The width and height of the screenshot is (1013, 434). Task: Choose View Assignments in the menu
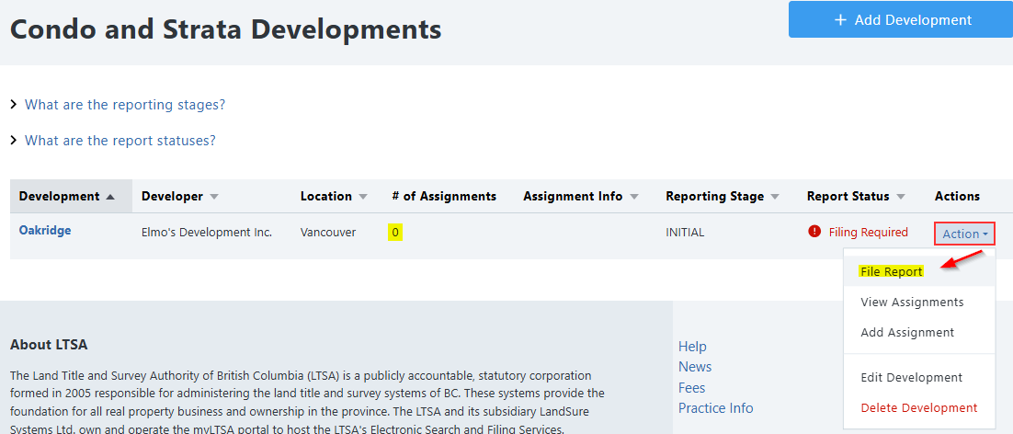(x=912, y=302)
